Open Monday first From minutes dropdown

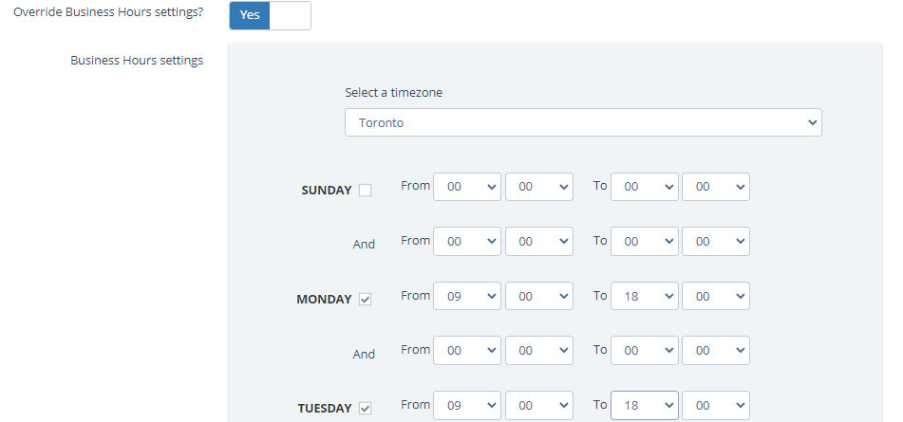pos(539,296)
